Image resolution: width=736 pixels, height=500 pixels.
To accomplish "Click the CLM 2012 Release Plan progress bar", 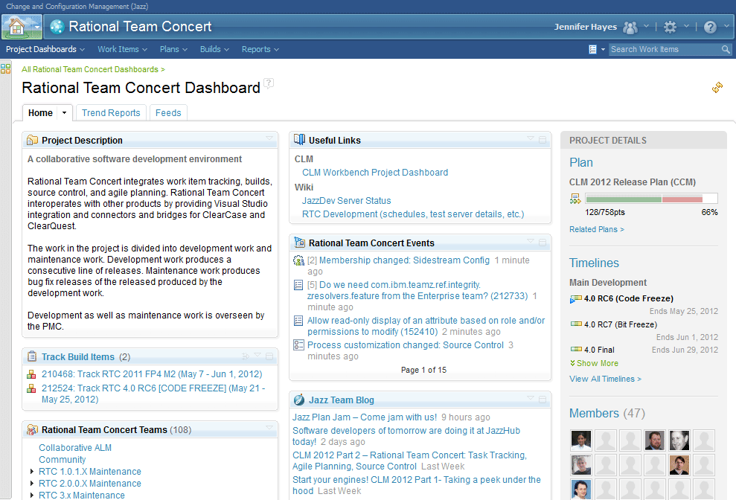I will (x=651, y=199).
